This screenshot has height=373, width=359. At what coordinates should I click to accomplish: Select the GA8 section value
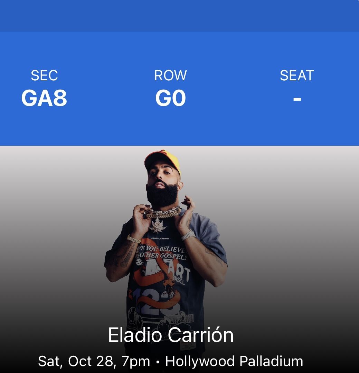tap(44, 98)
